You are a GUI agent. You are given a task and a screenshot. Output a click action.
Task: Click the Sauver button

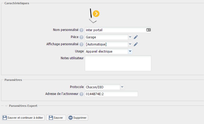coord(56,118)
